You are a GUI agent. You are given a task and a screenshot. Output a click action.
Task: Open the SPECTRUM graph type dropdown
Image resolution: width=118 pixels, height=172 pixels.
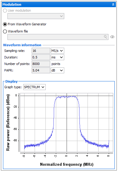pos(34,87)
